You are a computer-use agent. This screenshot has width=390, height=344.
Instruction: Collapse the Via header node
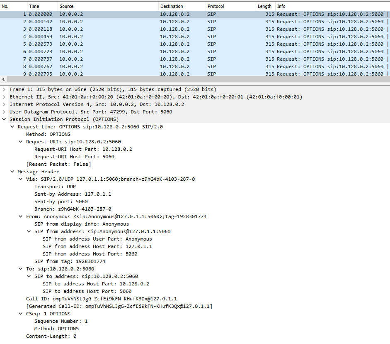[21, 179]
